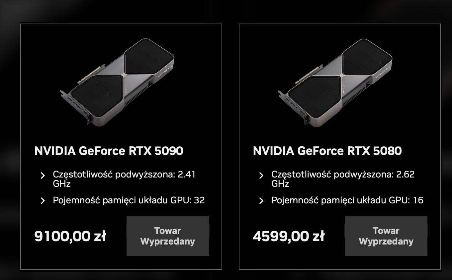Click the NVIDIA GeForce RTX 5080 title
The width and height of the screenshot is (452, 280).
click(327, 151)
